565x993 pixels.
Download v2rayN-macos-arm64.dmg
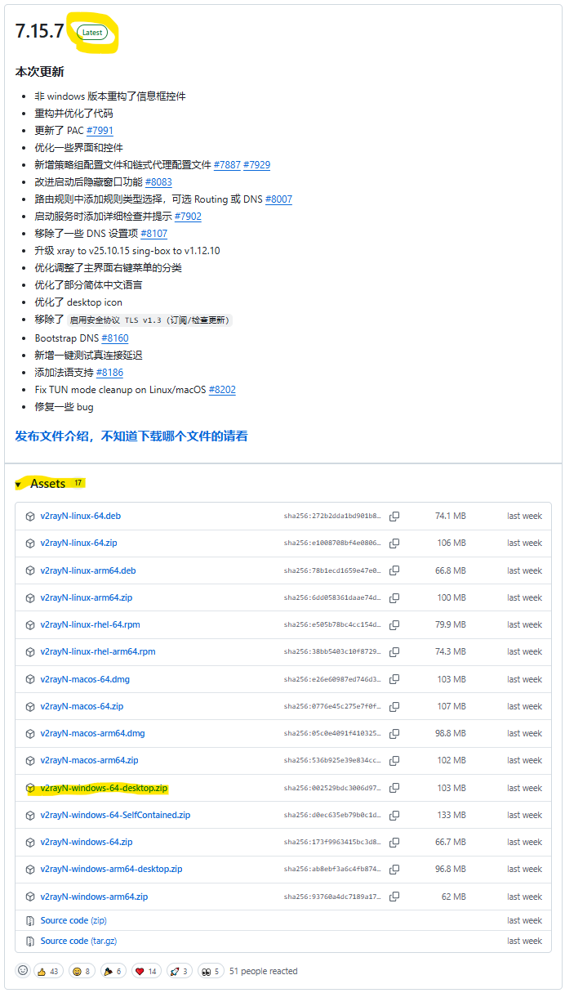click(92, 734)
